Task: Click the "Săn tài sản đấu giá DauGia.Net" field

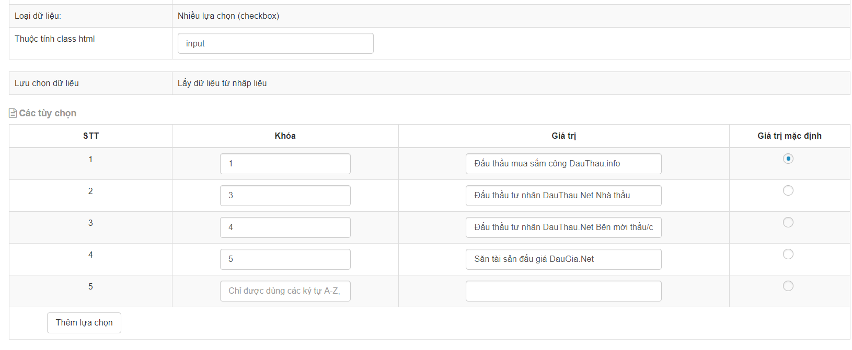Action: pyautogui.click(x=563, y=259)
